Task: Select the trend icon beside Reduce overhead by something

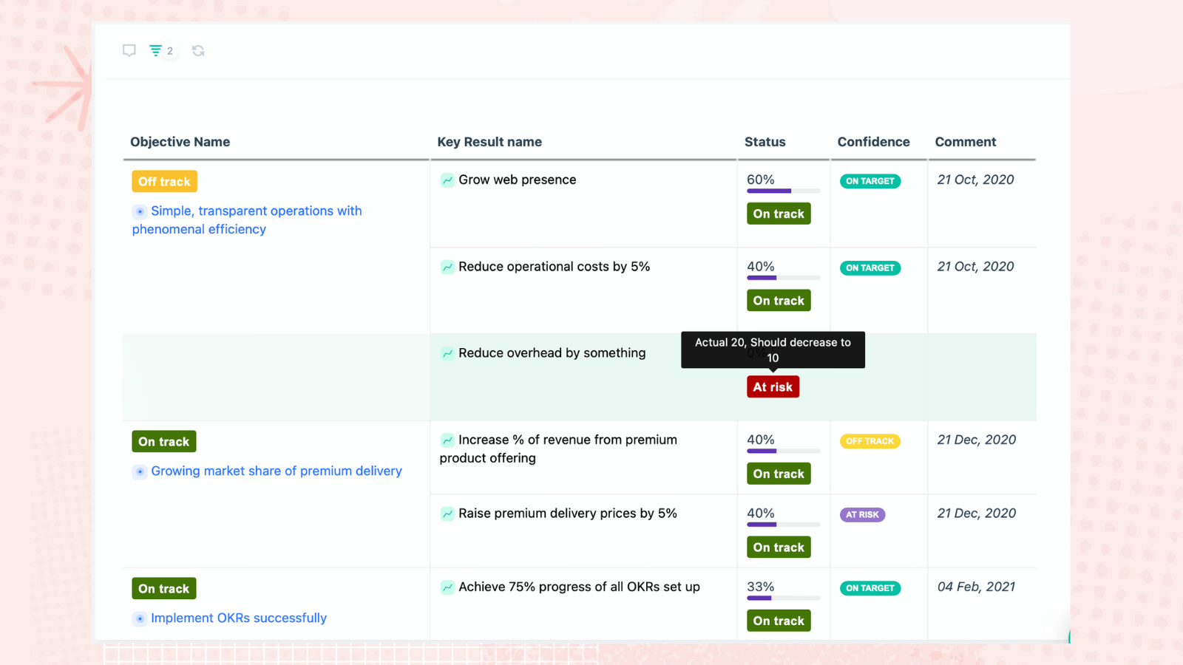Action: (447, 353)
